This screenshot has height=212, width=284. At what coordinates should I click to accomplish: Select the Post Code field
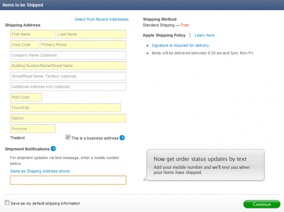[26, 97]
